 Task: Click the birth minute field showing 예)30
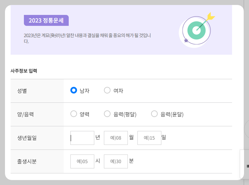(116, 161)
